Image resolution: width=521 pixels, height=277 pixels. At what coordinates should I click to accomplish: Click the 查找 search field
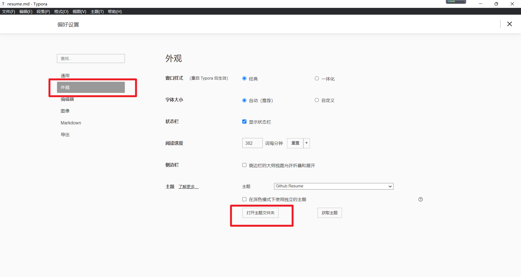click(x=91, y=58)
